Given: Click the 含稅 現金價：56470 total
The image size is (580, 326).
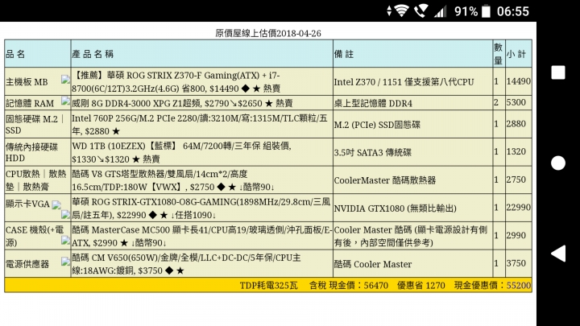Looking at the screenshot, I should click(349, 285).
